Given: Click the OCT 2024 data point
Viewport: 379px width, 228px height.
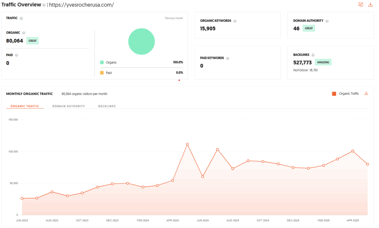Looking at the screenshot, I should pos(263,161).
